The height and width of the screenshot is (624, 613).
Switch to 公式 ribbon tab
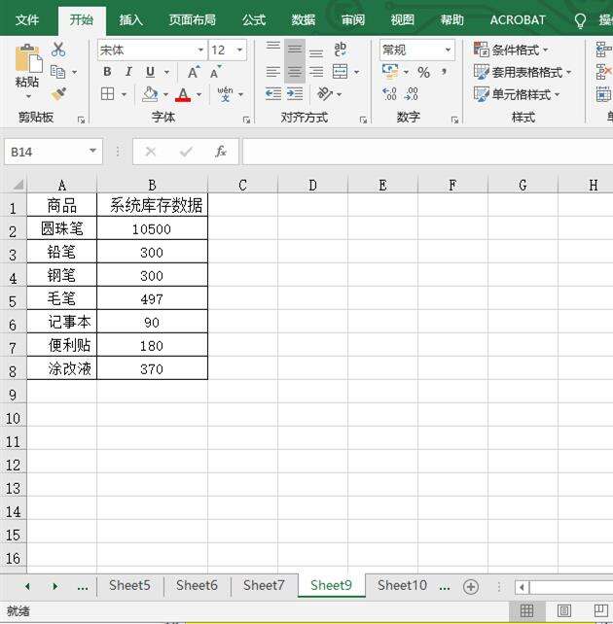pyautogui.click(x=254, y=19)
